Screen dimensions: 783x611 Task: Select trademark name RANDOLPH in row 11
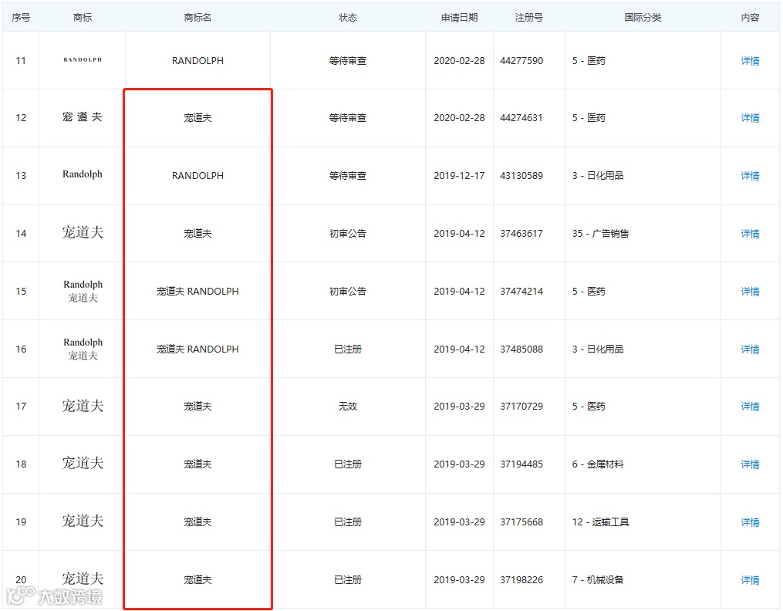(197, 61)
